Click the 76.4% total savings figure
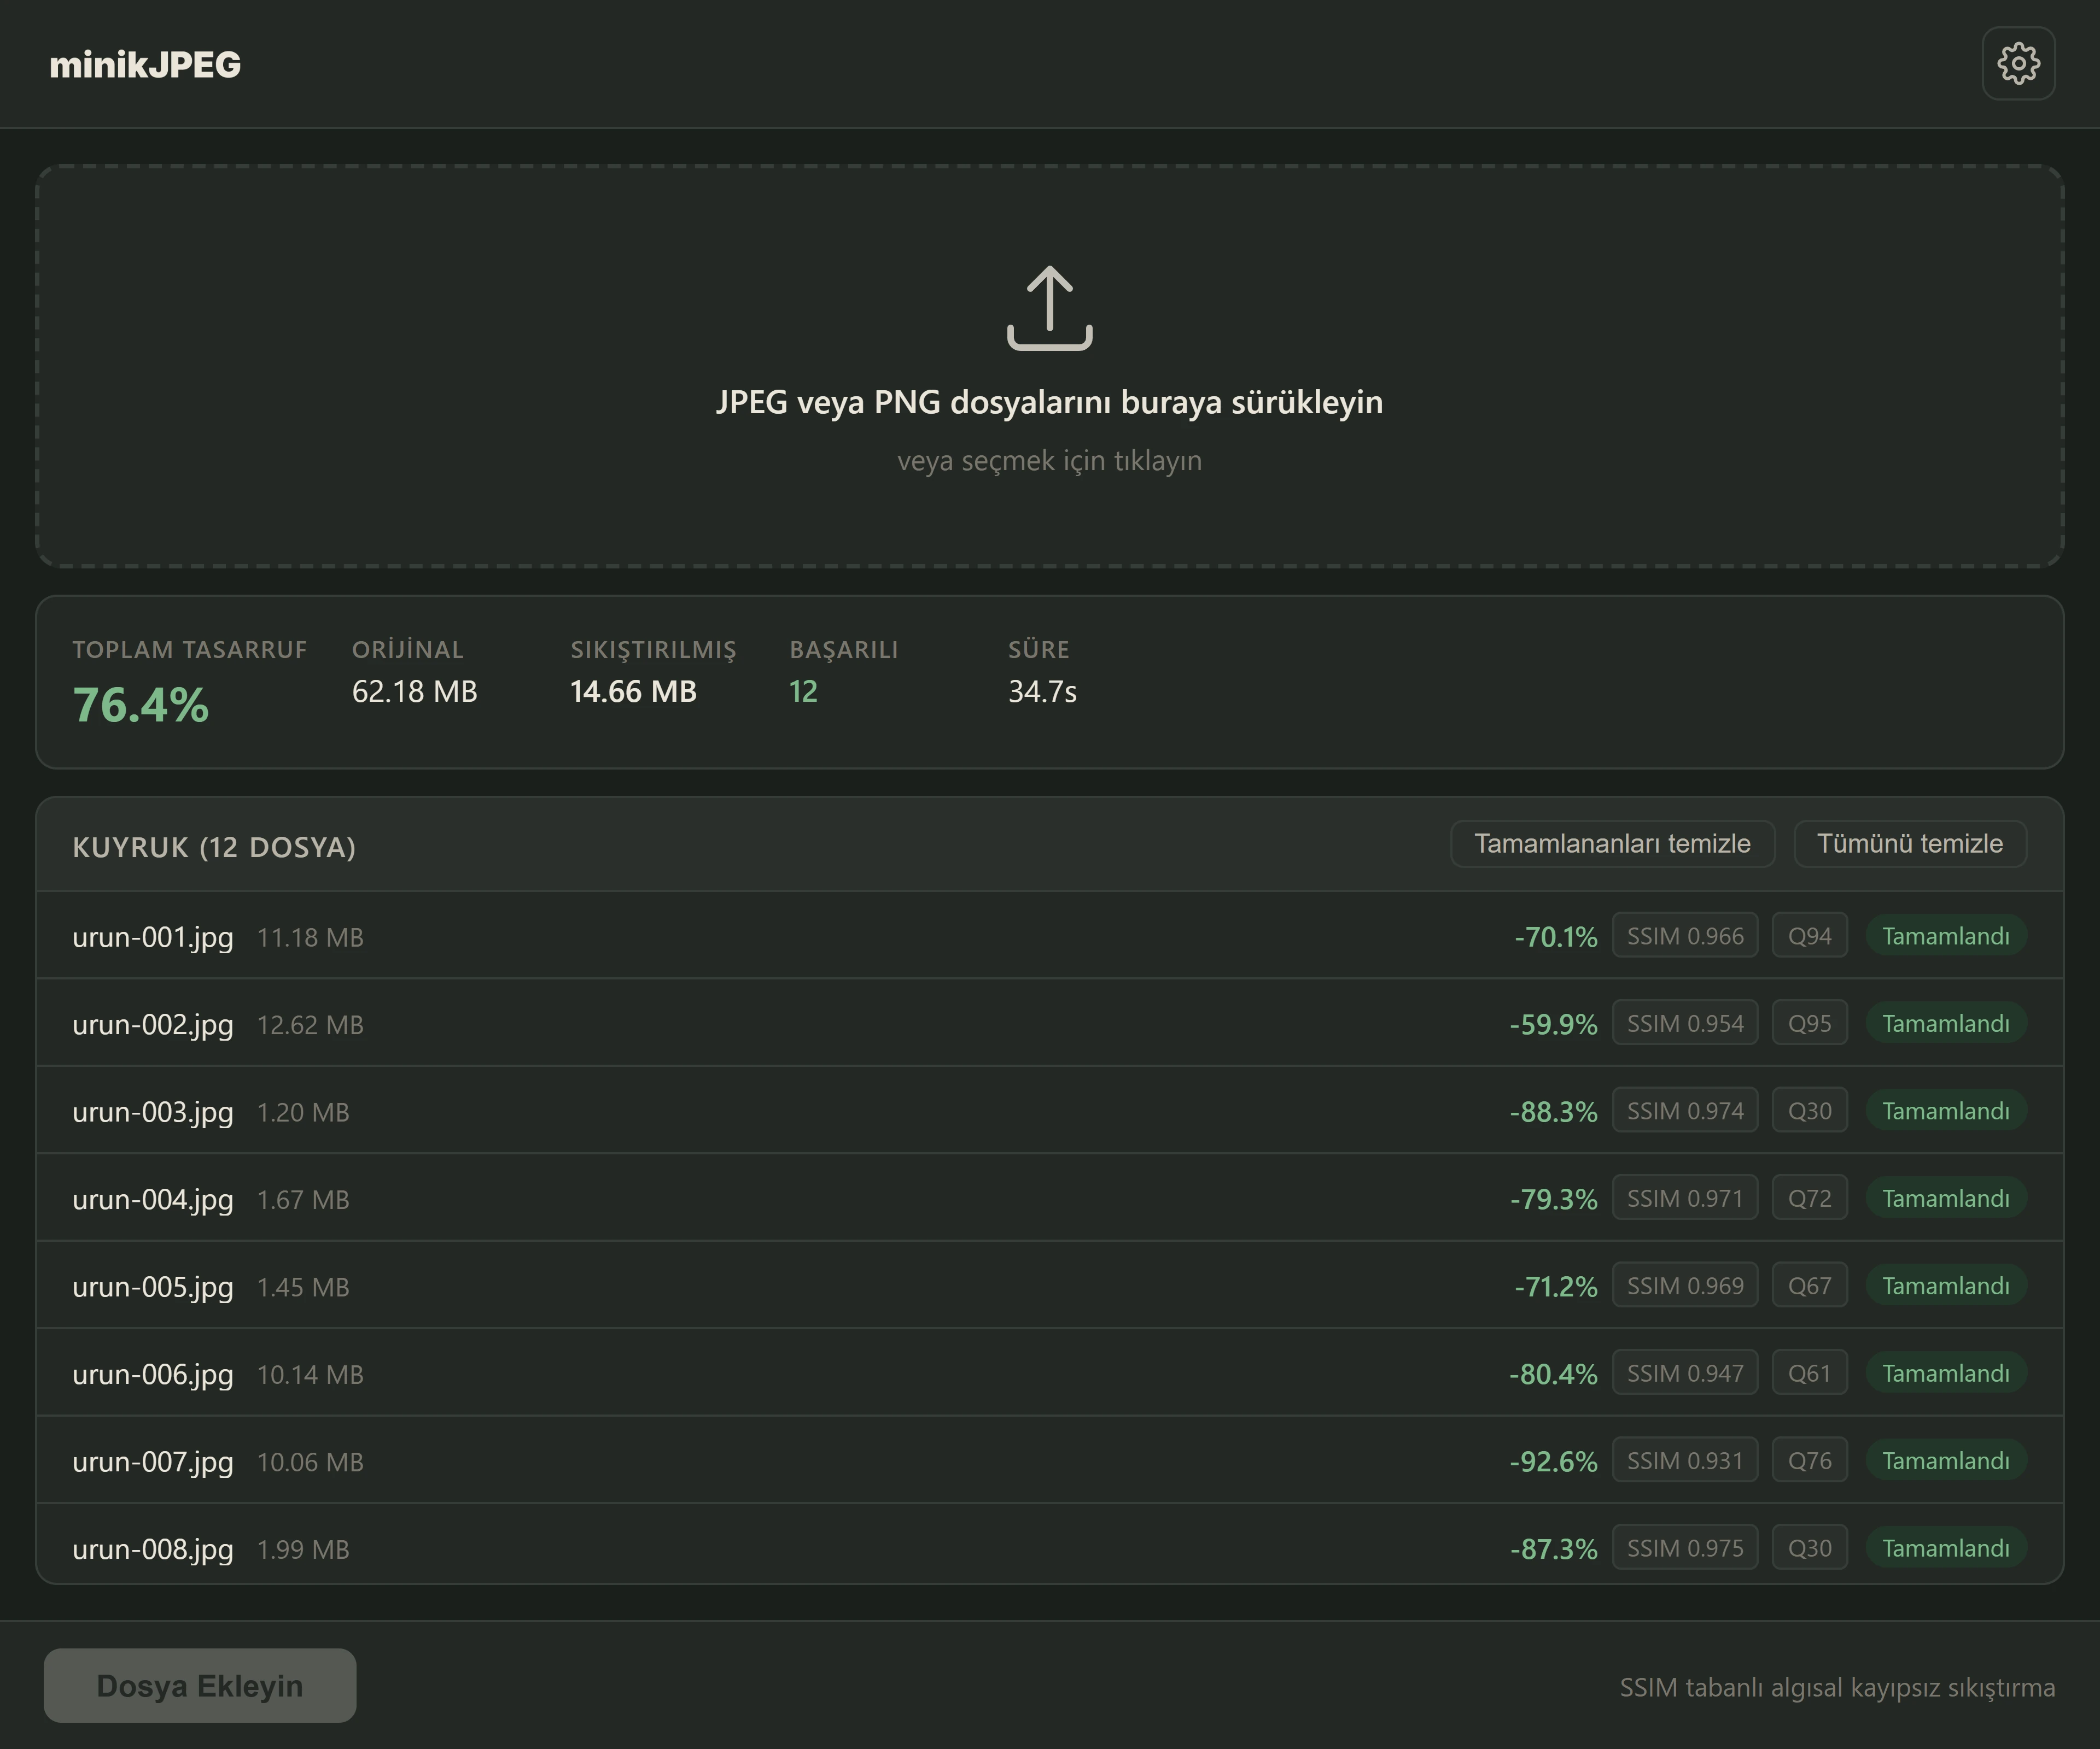 [x=141, y=705]
